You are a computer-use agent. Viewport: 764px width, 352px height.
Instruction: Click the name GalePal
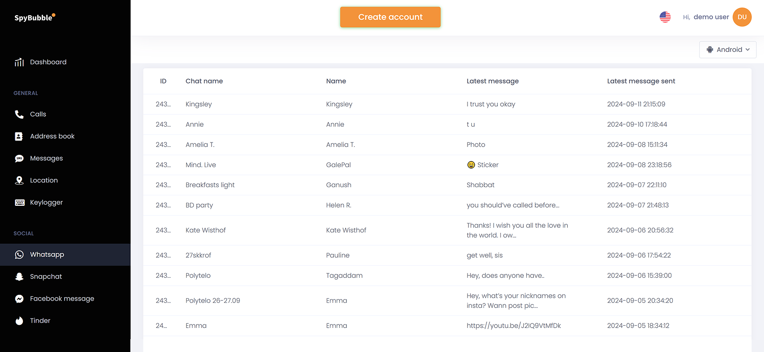pos(339,165)
